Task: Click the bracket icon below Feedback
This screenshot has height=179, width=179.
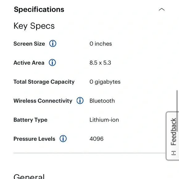Action: pos(173,153)
